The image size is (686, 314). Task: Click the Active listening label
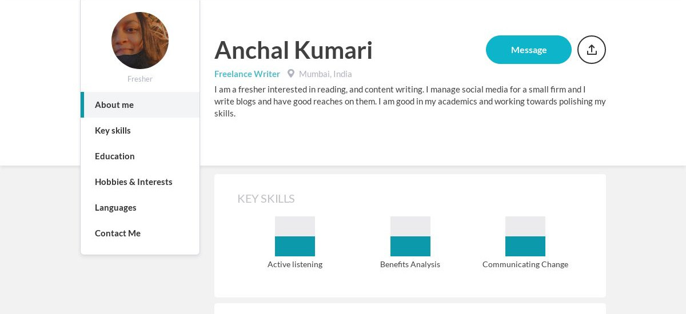tap(295, 264)
